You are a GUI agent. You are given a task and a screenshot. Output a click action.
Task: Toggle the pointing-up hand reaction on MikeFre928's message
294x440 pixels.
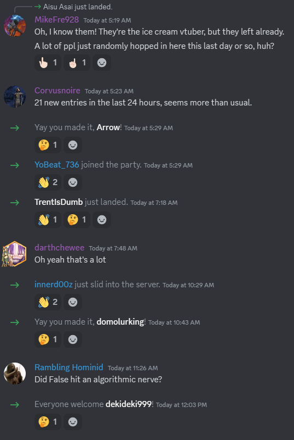[48, 63]
